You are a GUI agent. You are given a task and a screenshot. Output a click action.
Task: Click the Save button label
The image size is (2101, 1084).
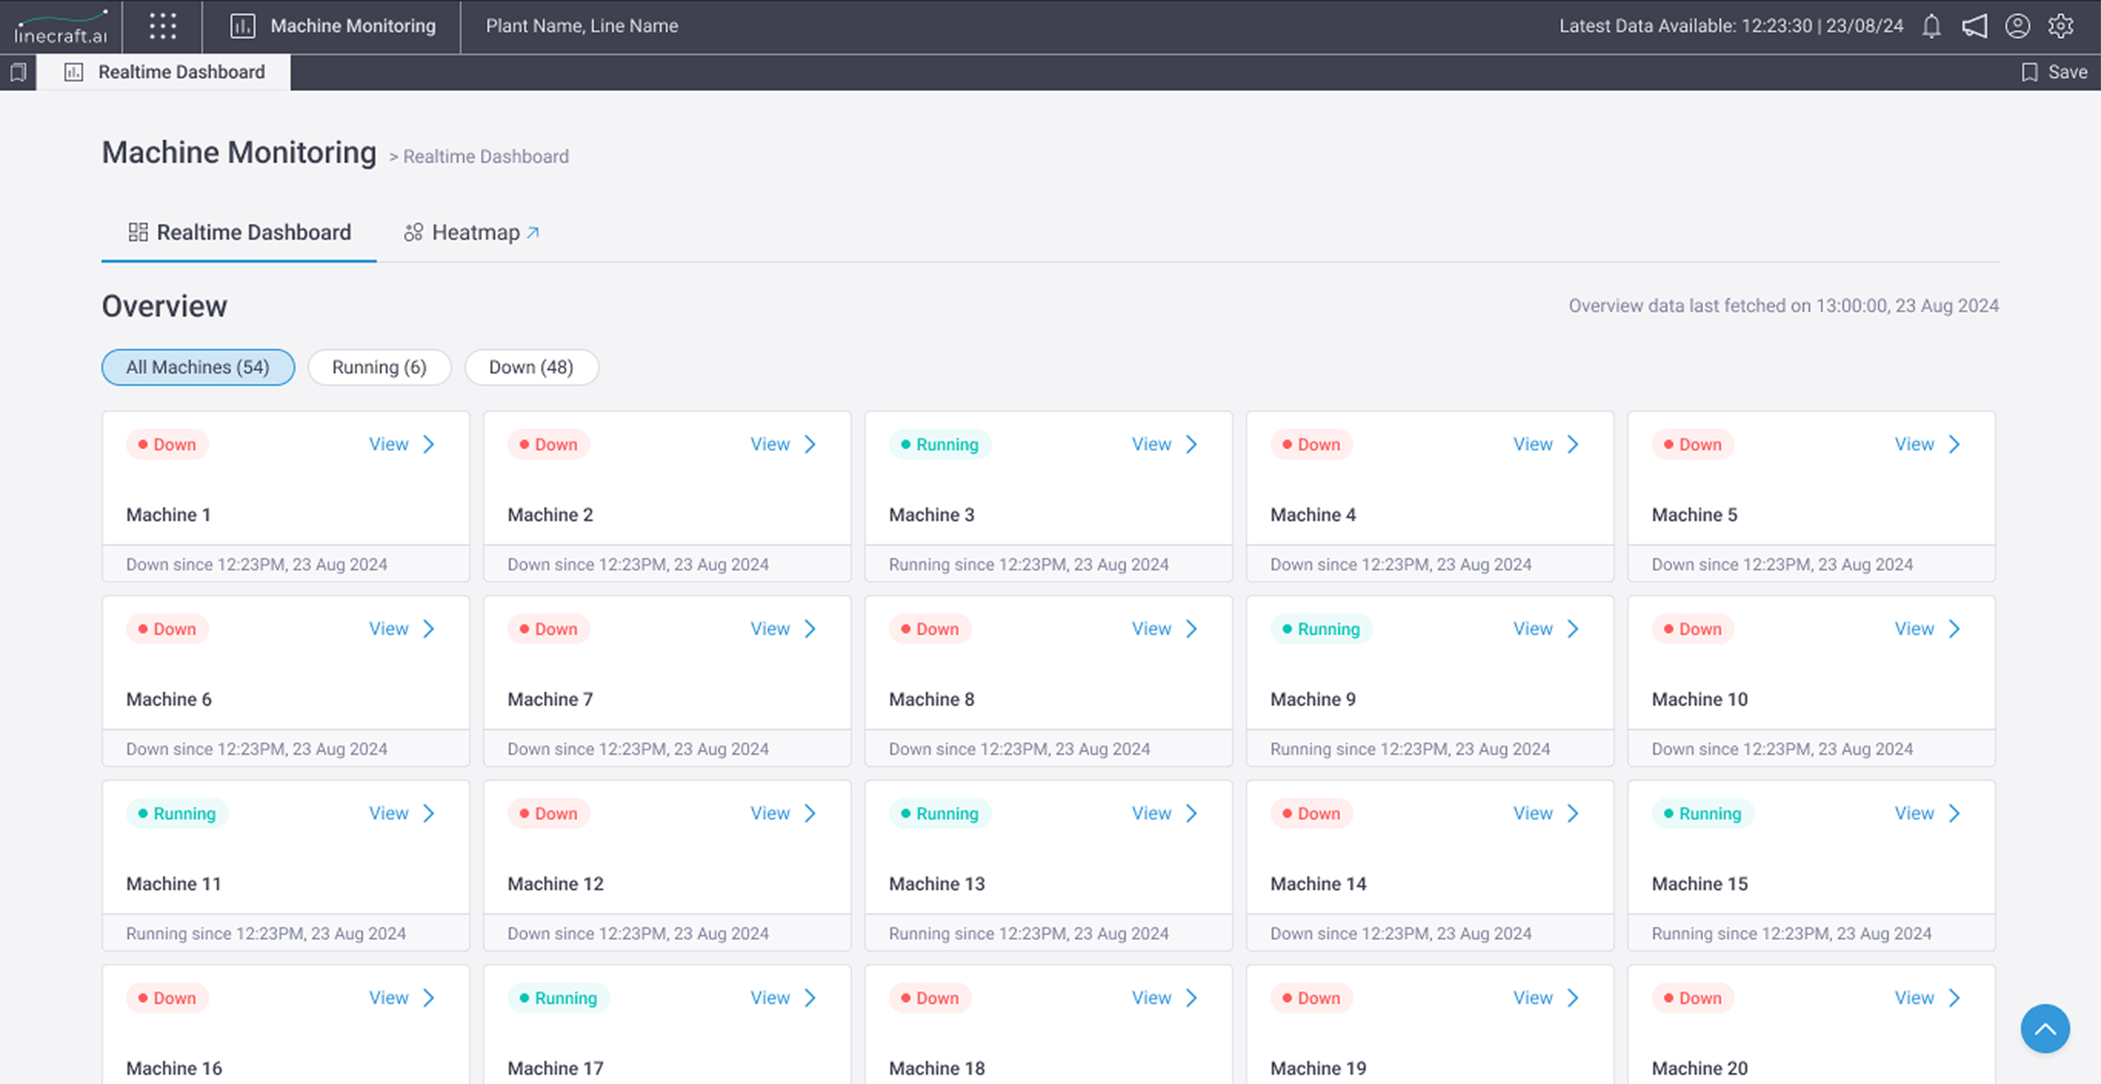coord(2068,72)
